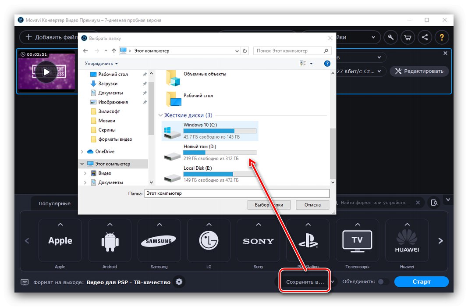Click the Сохранить в… button
Viewport: 468px width, 307px height.
point(305,282)
